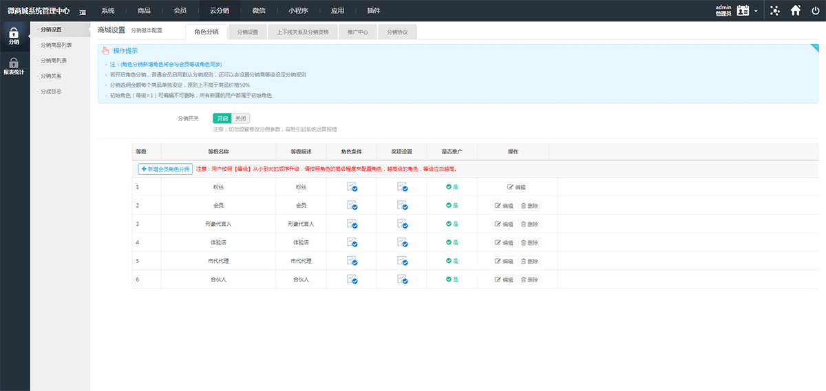Image resolution: width=826 pixels, height=391 pixels.
Task: Open the 会员 top menu
Action: (x=180, y=10)
